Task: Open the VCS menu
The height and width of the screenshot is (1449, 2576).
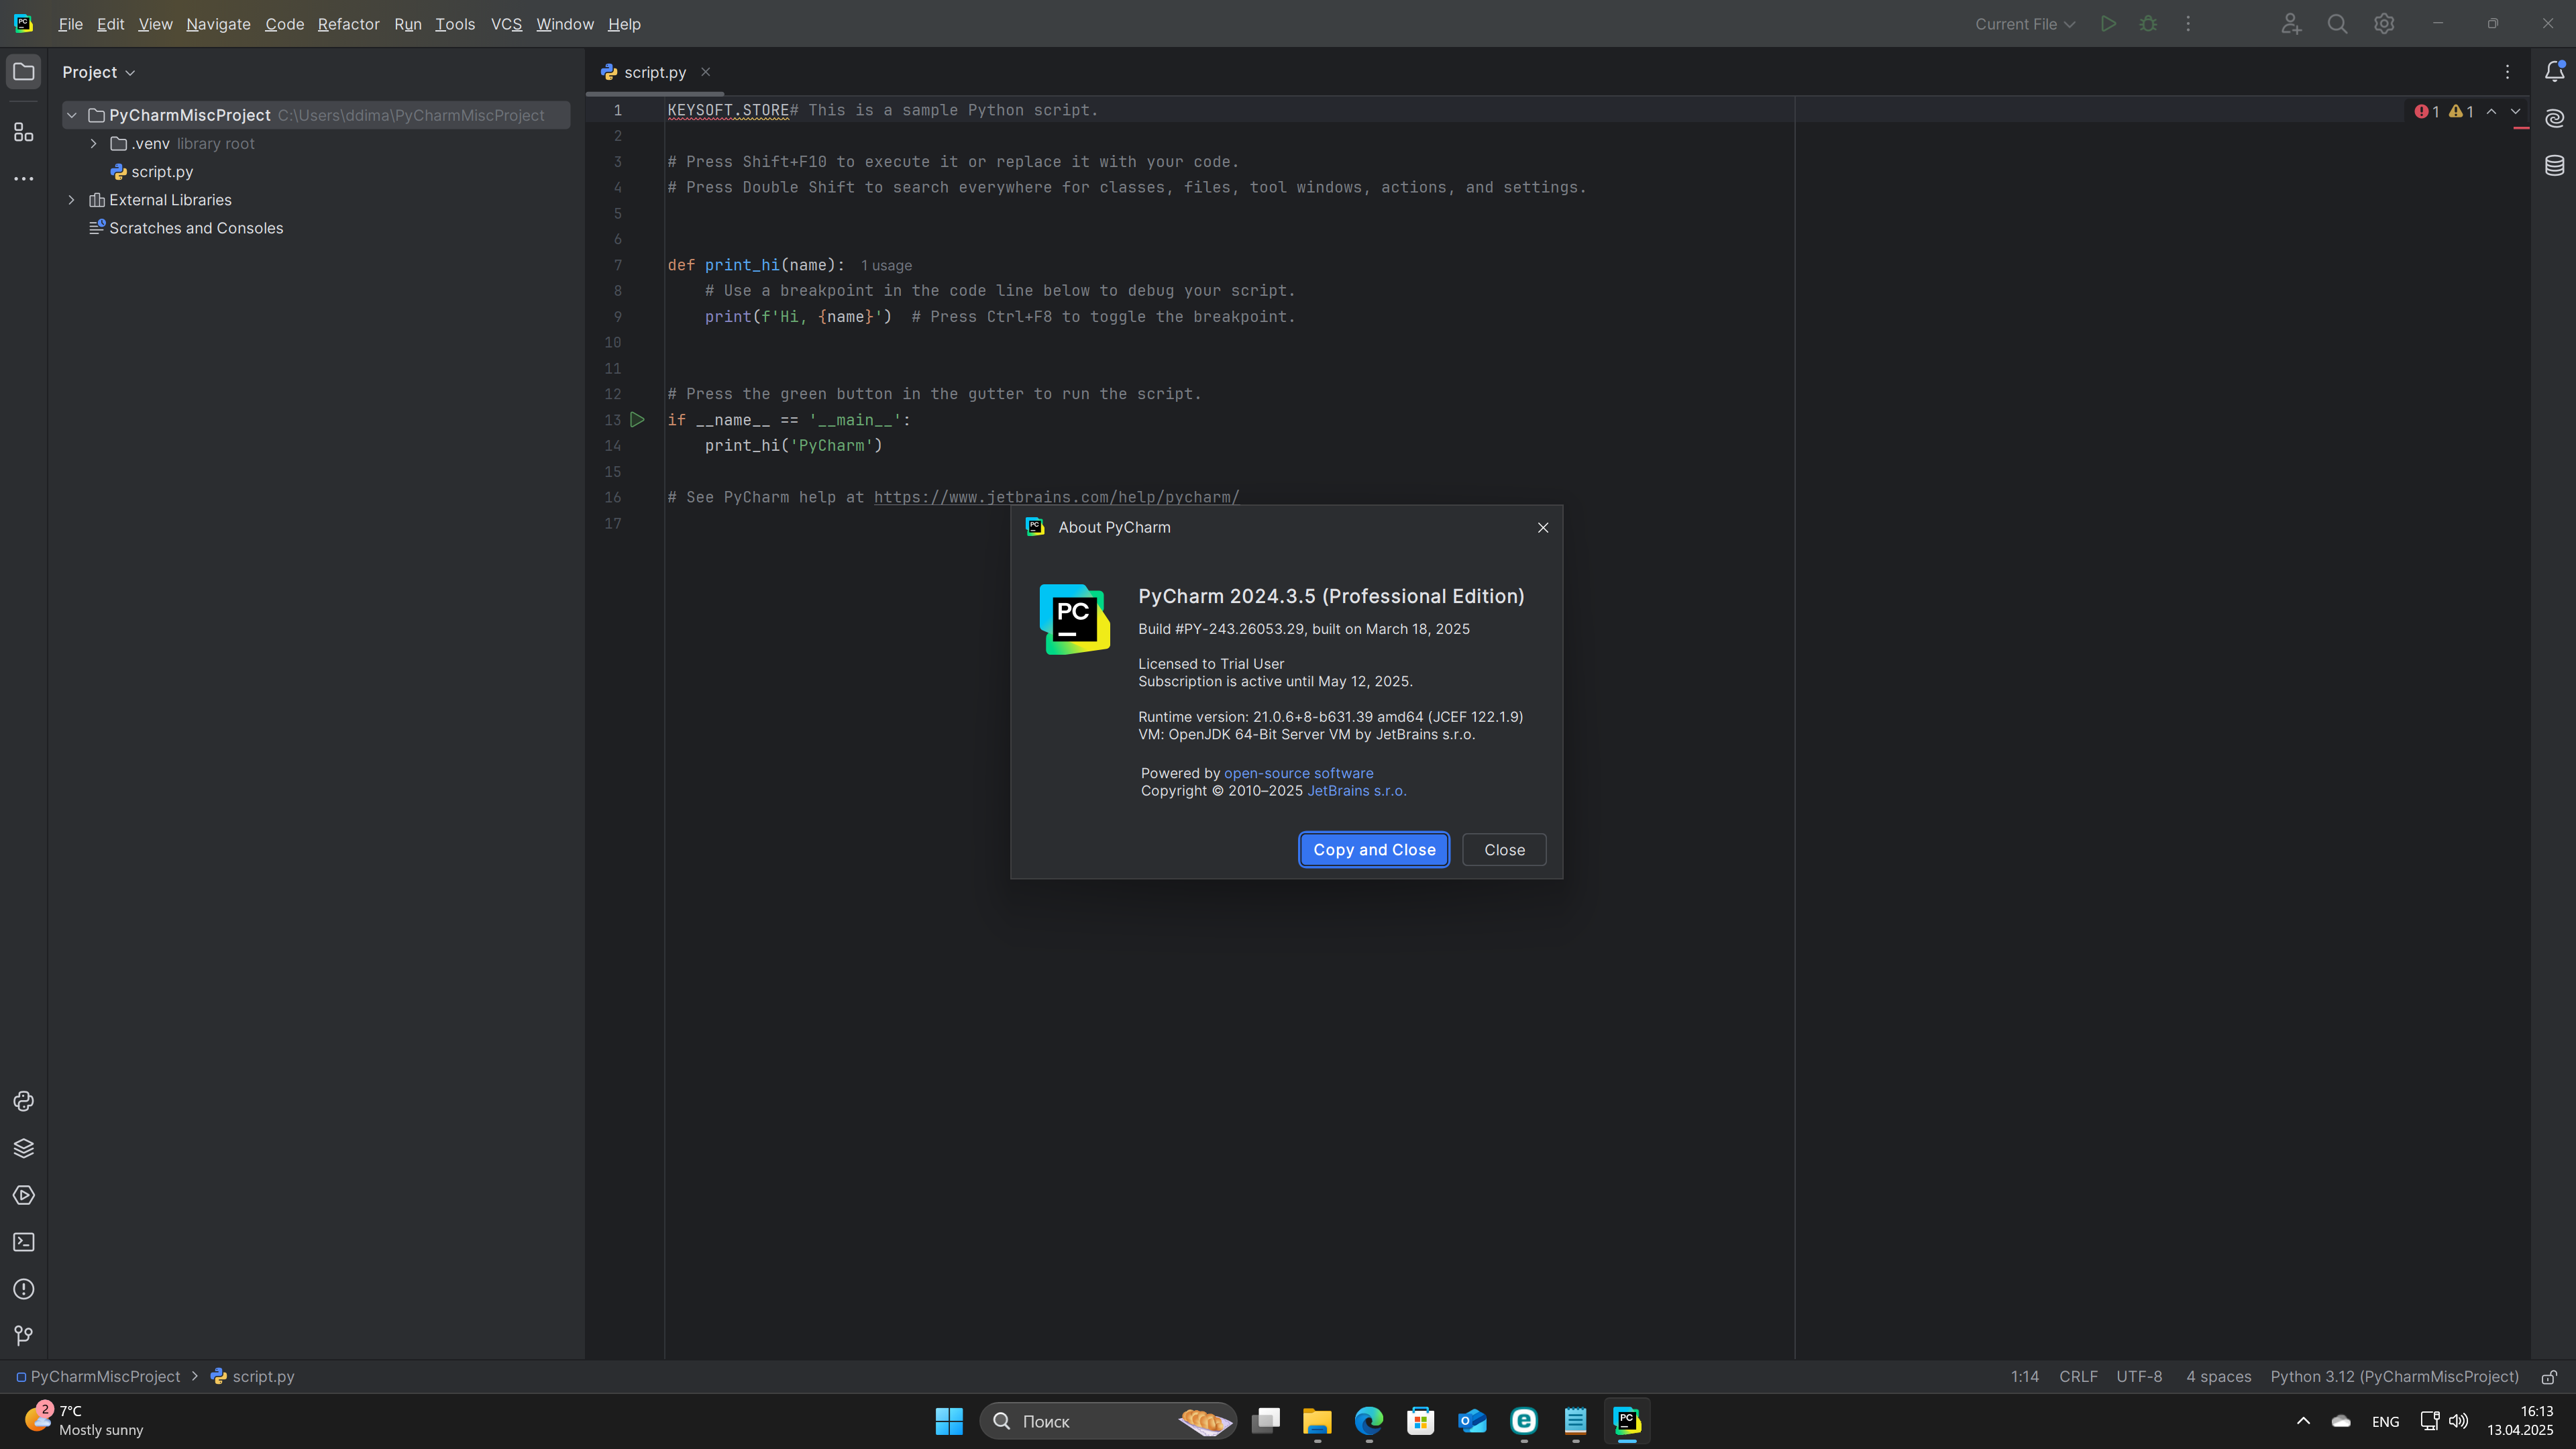Action: point(506,24)
